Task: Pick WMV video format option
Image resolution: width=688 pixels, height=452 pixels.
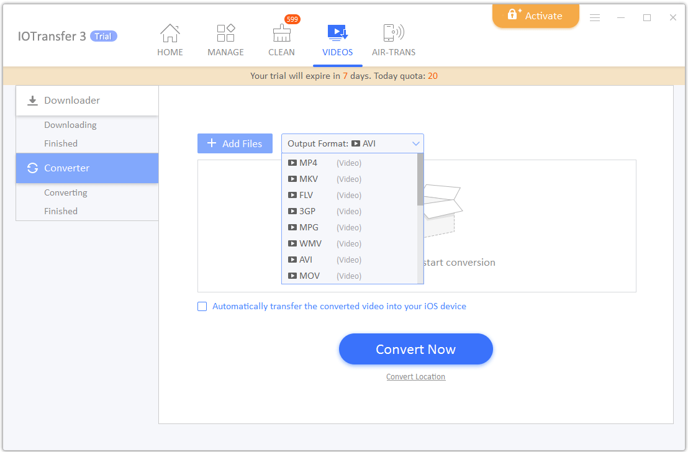Action: [x=310, y=243]
